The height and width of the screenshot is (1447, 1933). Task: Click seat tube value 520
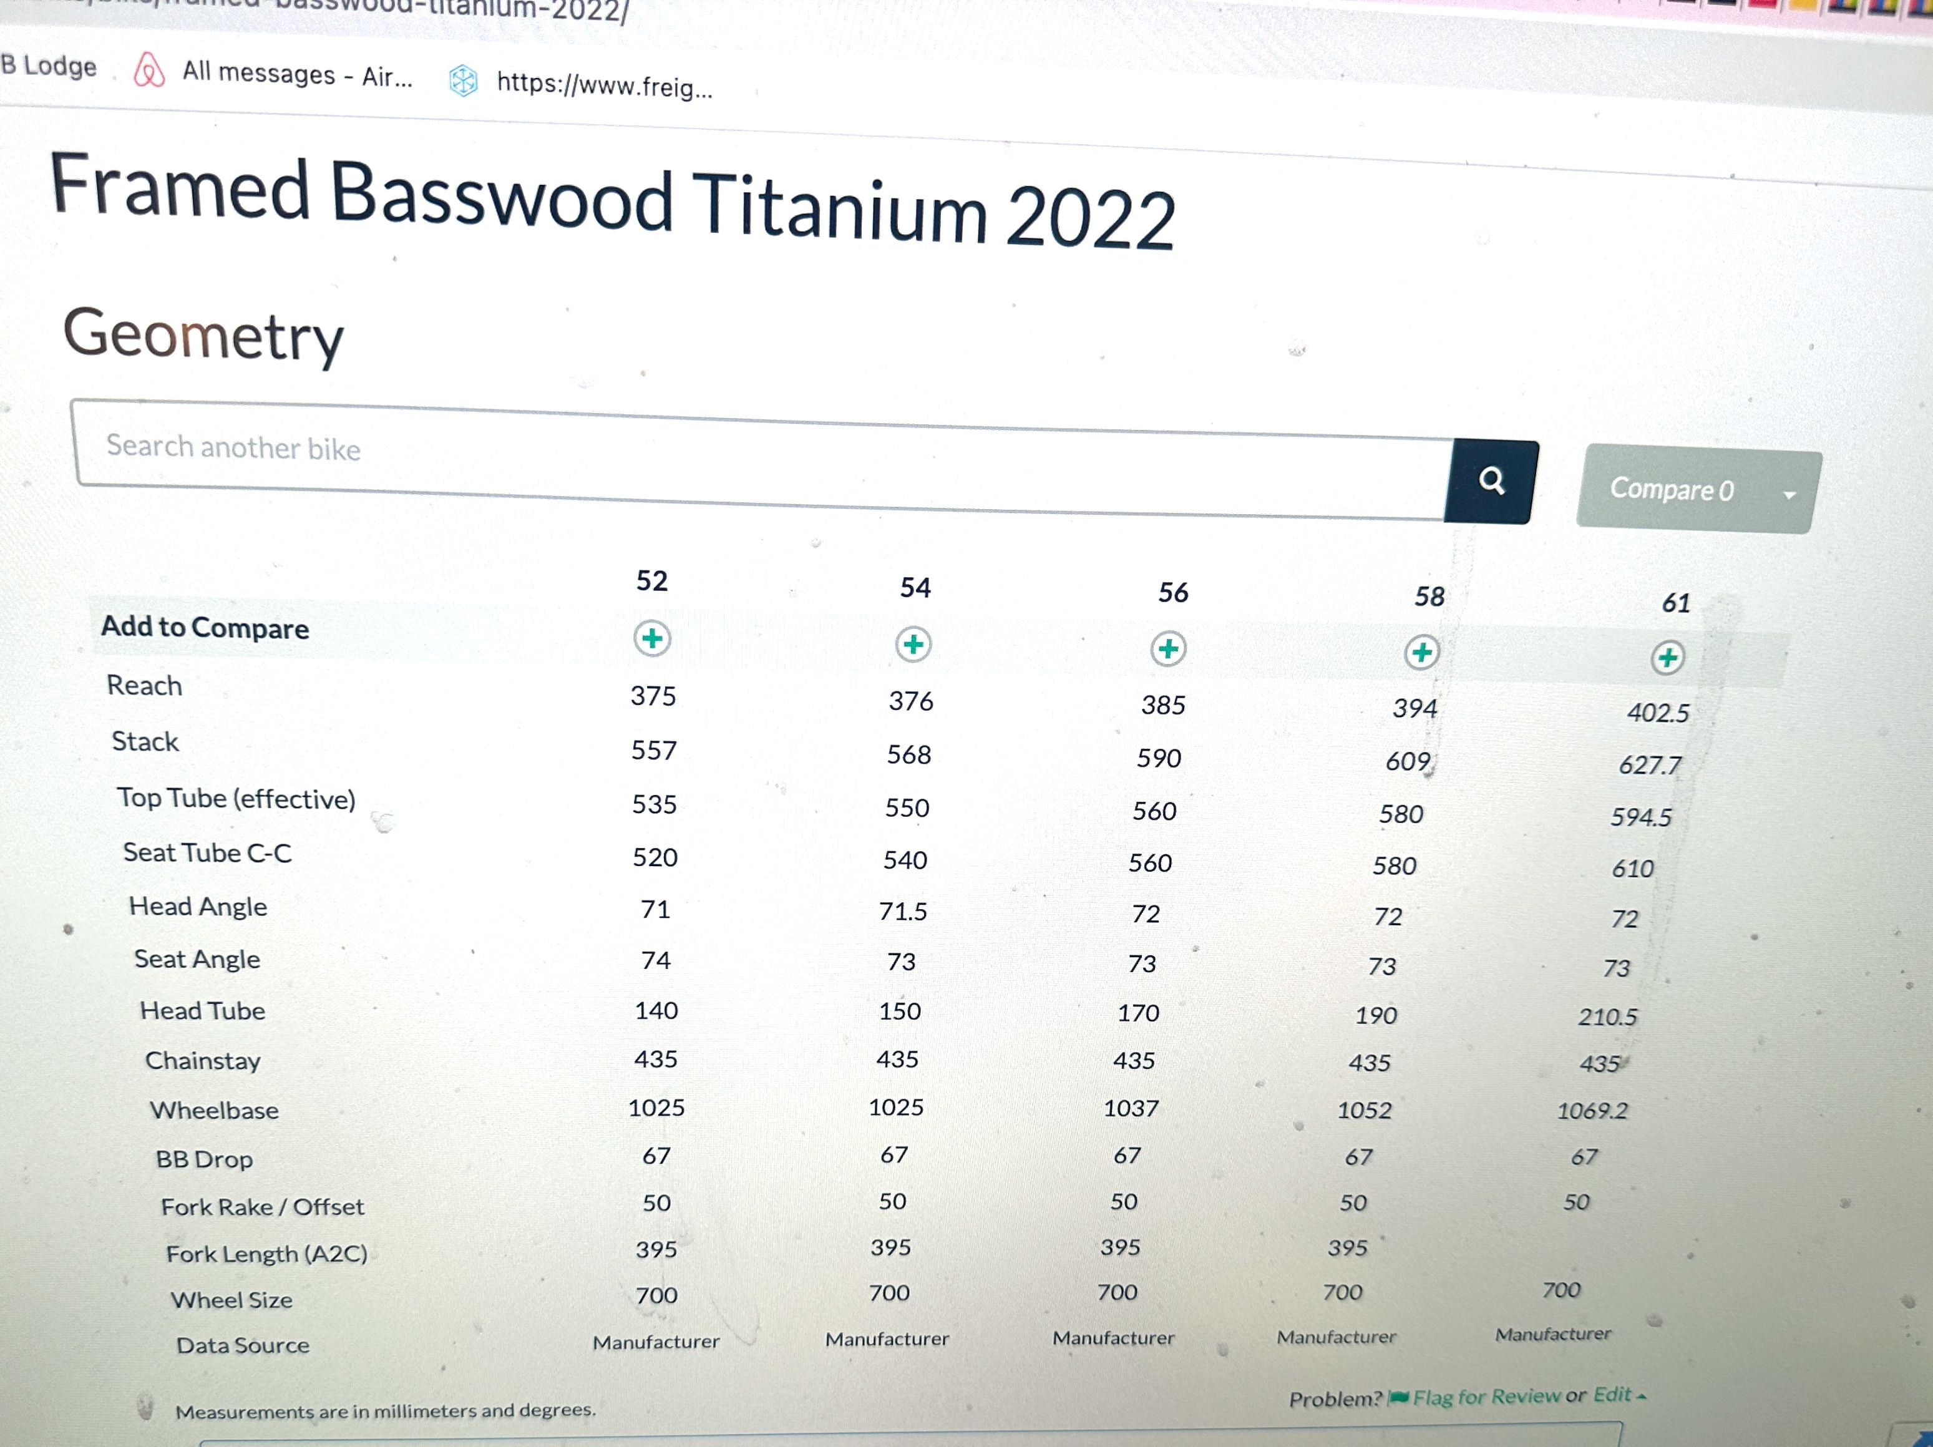pyautogui.click(x=655, y=857)
